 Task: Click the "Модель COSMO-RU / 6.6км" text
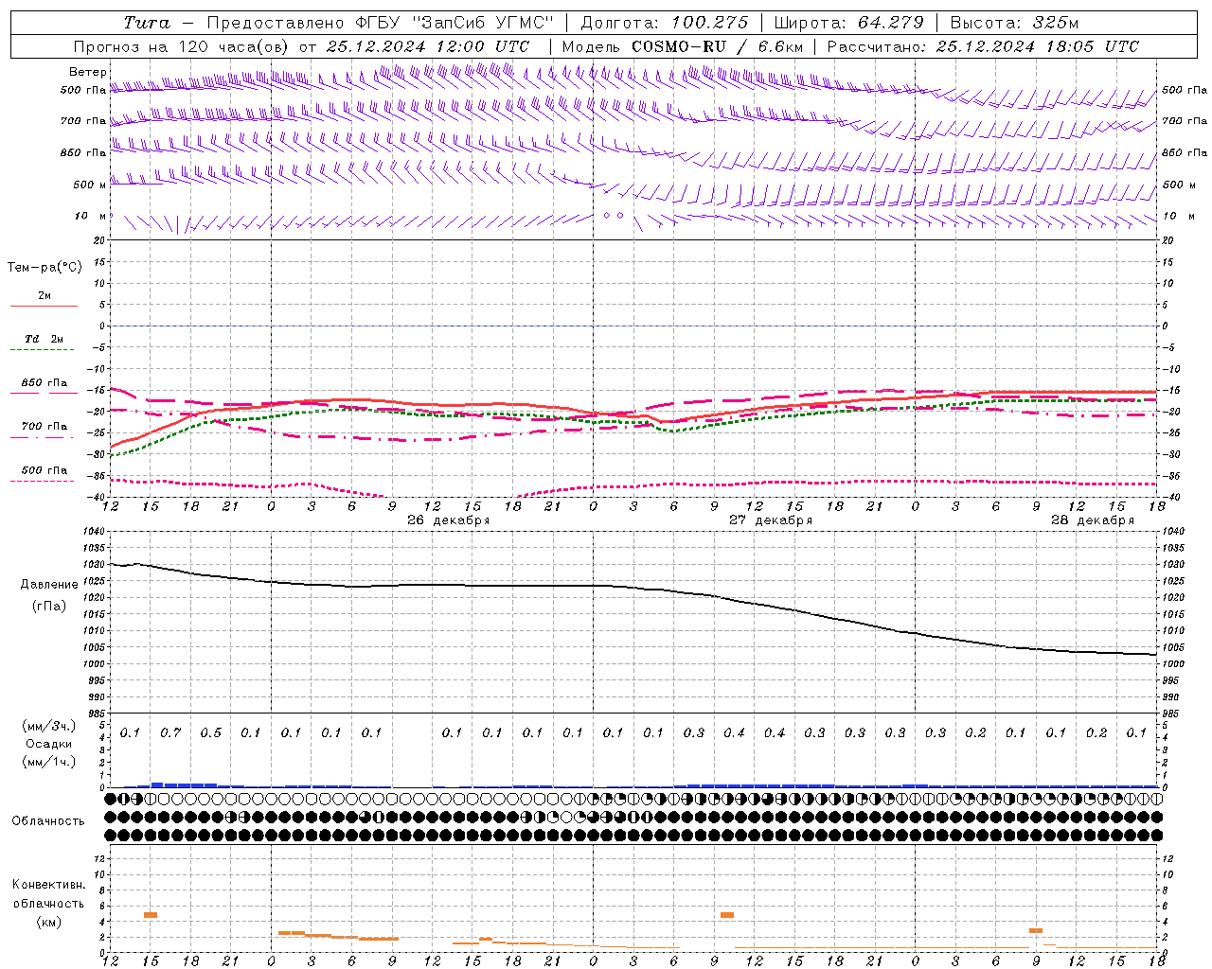[x=682, y=46]
